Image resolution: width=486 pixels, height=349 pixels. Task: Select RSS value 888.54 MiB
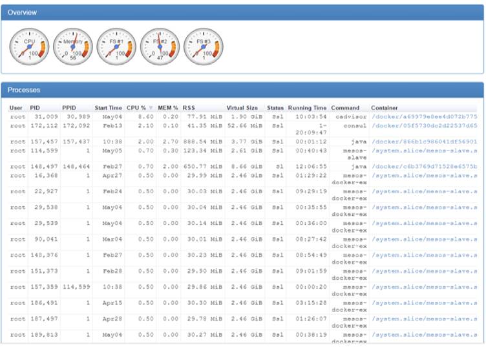point(203,142)
